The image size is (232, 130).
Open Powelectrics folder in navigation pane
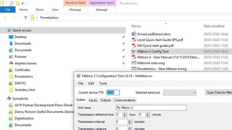pos(24,77)
